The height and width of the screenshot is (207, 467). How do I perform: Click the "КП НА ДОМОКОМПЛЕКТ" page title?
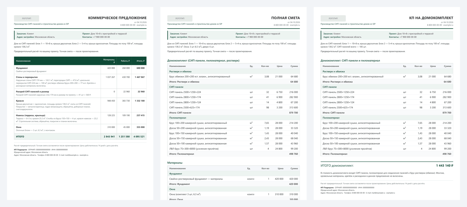431,18
